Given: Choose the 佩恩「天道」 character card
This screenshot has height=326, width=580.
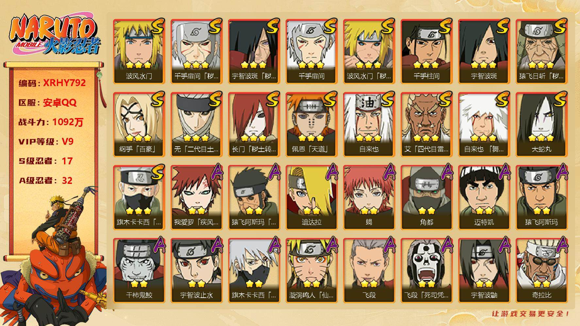Looking at the screenshot, I should tap(311, 124).
